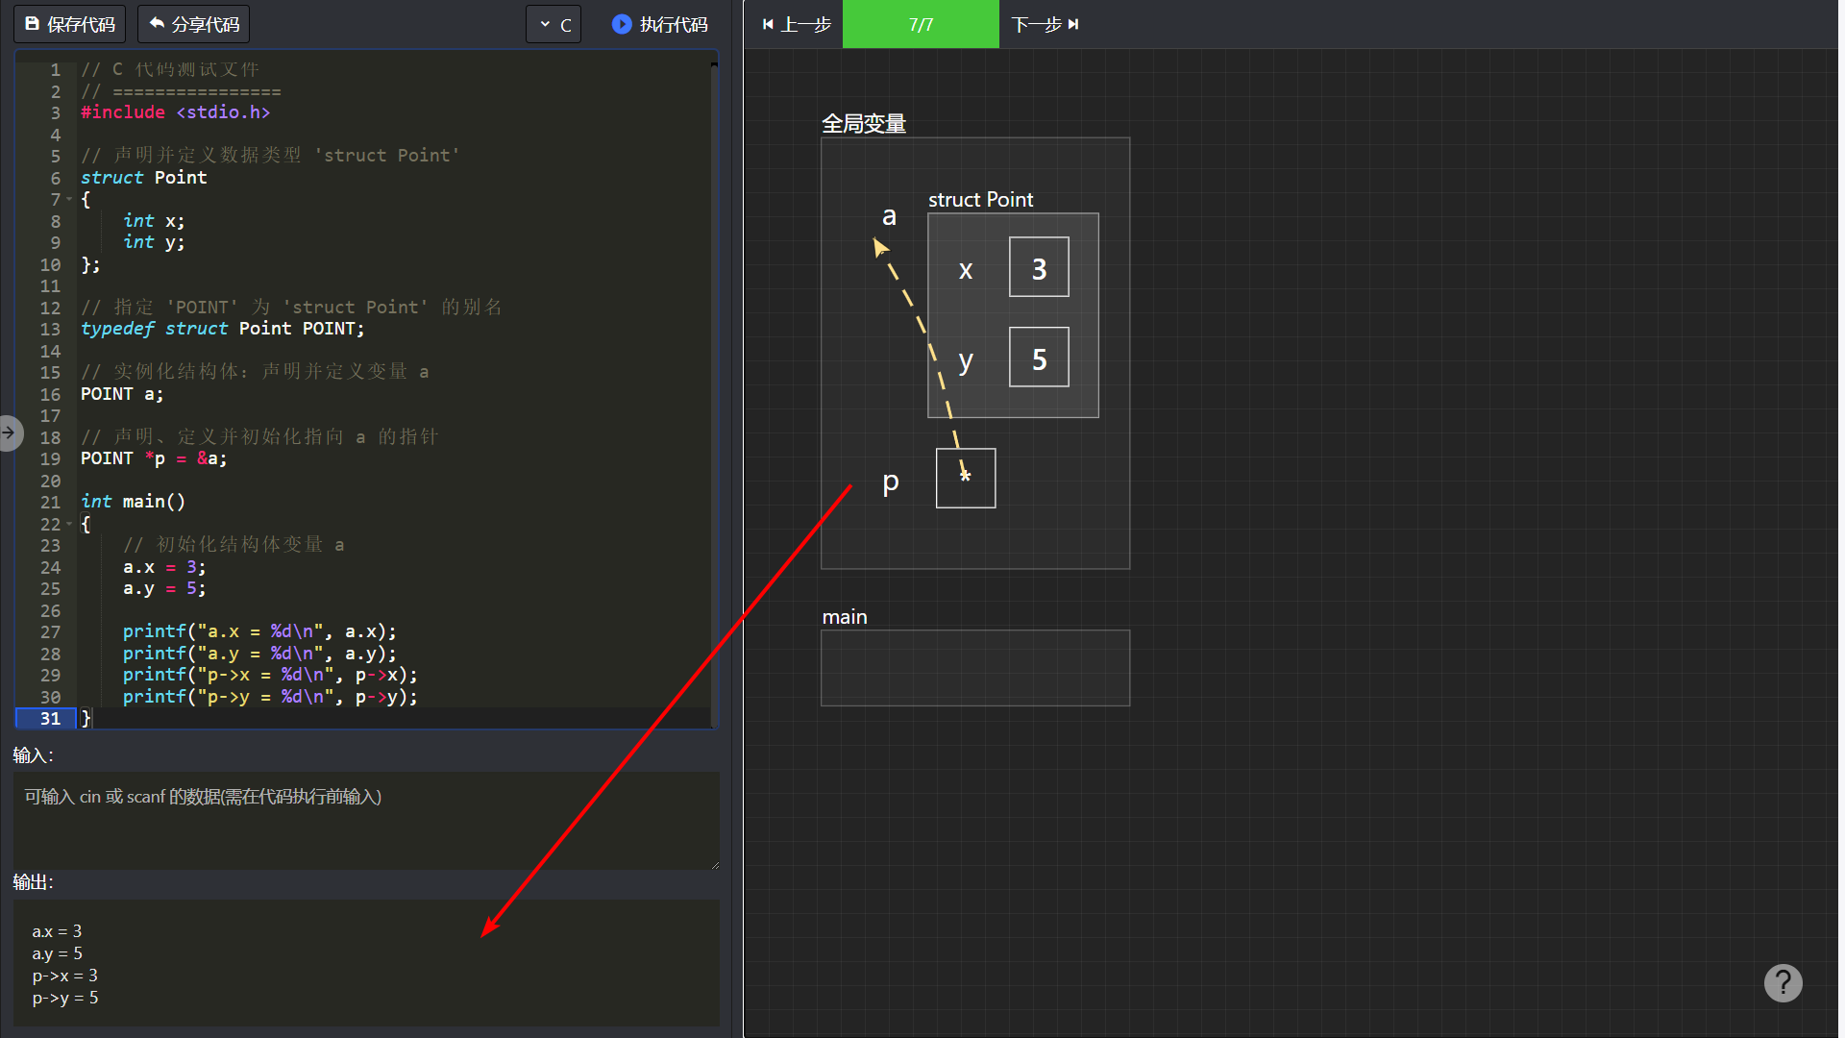Click output line 'p->x = 3'
Screen dimensions: 1845x1038
tap(65, 976)
